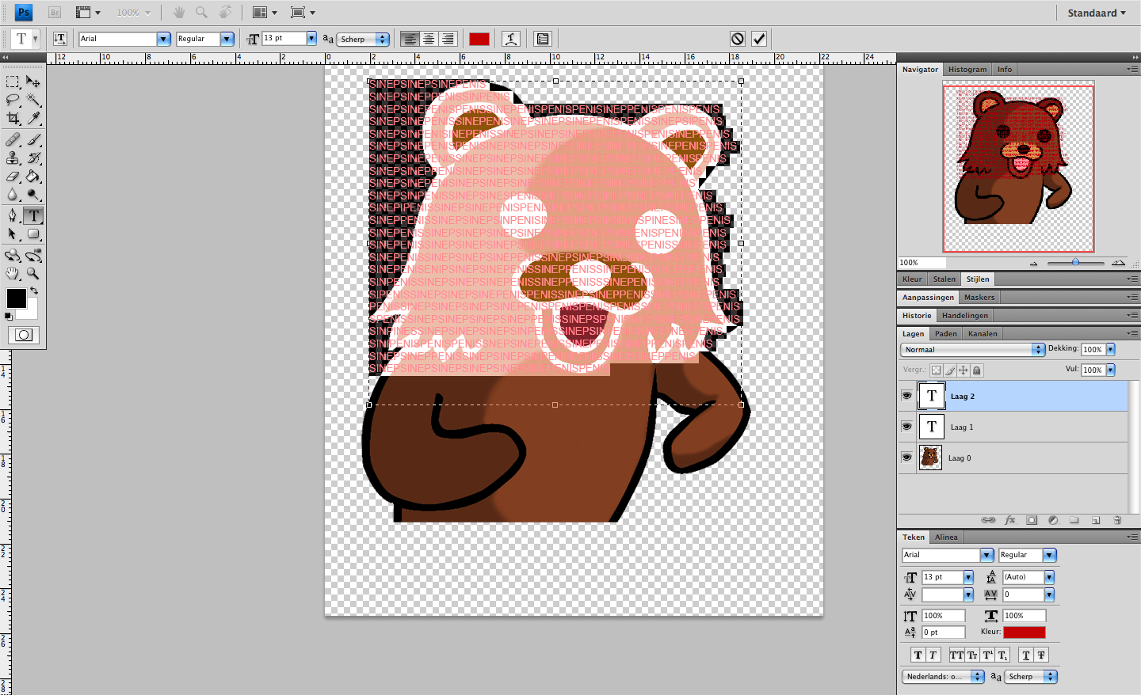This screenshot has height=695, width=1141.
Task: Select the Clone Stamp tool
Action: [13, 158]
